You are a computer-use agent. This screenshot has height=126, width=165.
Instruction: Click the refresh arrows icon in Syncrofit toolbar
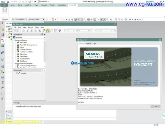(x=44, y=31)
